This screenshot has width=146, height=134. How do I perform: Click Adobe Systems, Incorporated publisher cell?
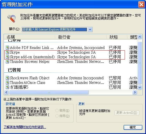pos(81,47)
